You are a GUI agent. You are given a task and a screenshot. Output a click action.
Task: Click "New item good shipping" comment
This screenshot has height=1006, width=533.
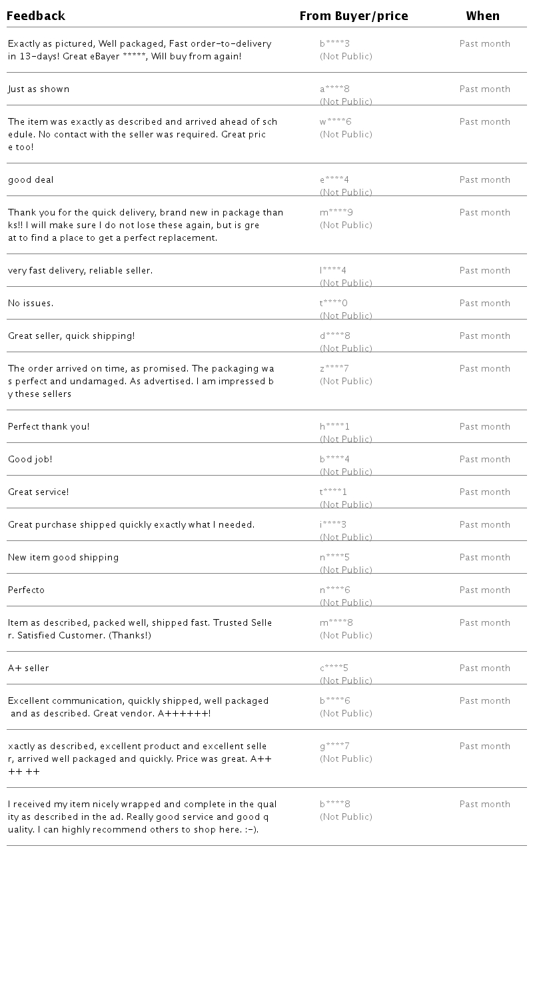(63, 558)
